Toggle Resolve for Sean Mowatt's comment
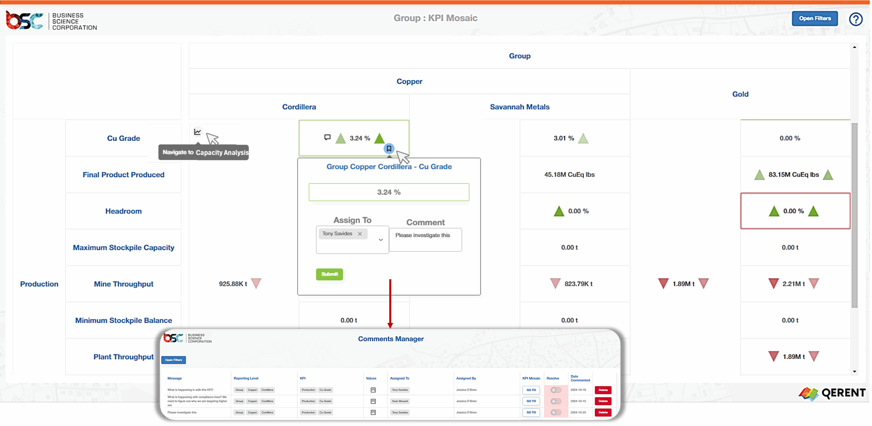Viewport: 872px width, 426px height. pyautogui.click(x=555, y=401)
